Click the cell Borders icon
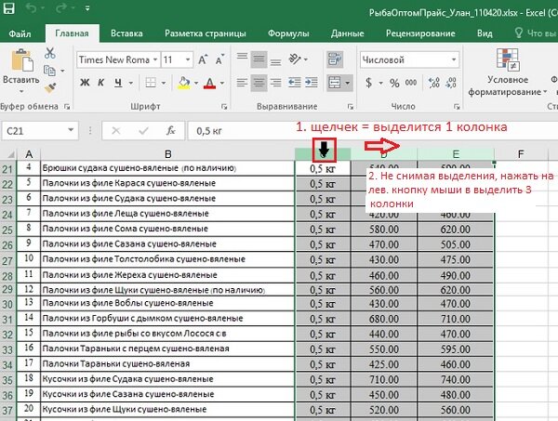Screen dimensions: 558x421 [151, 83]
